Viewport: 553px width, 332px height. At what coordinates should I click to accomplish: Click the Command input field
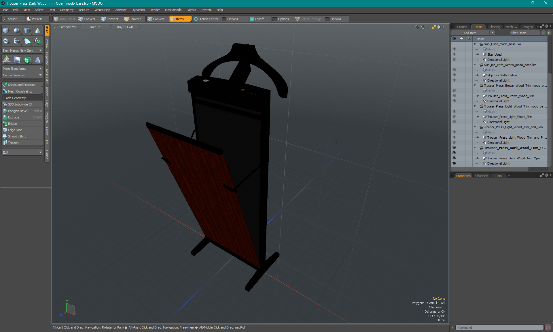[499, 328]
